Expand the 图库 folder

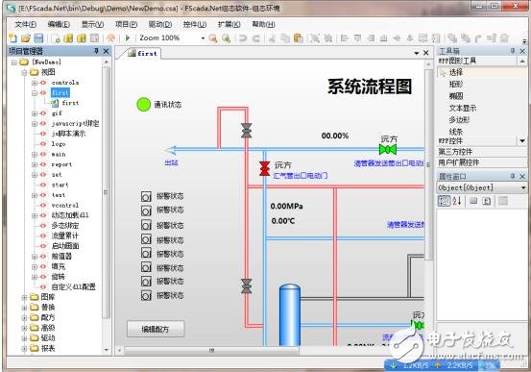pos(24,297)
